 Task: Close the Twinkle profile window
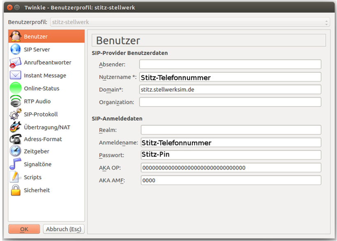click(10, 7)
